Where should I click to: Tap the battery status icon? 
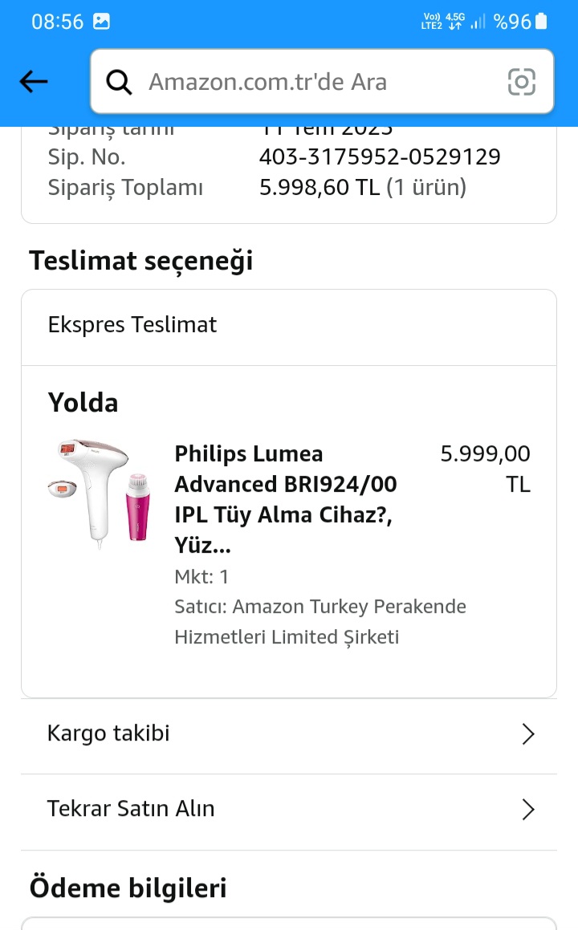pos(542,22)
